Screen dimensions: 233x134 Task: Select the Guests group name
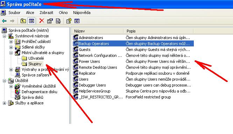point(85,50)
